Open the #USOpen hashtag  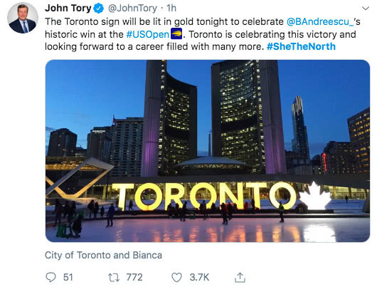pos(148,34)
